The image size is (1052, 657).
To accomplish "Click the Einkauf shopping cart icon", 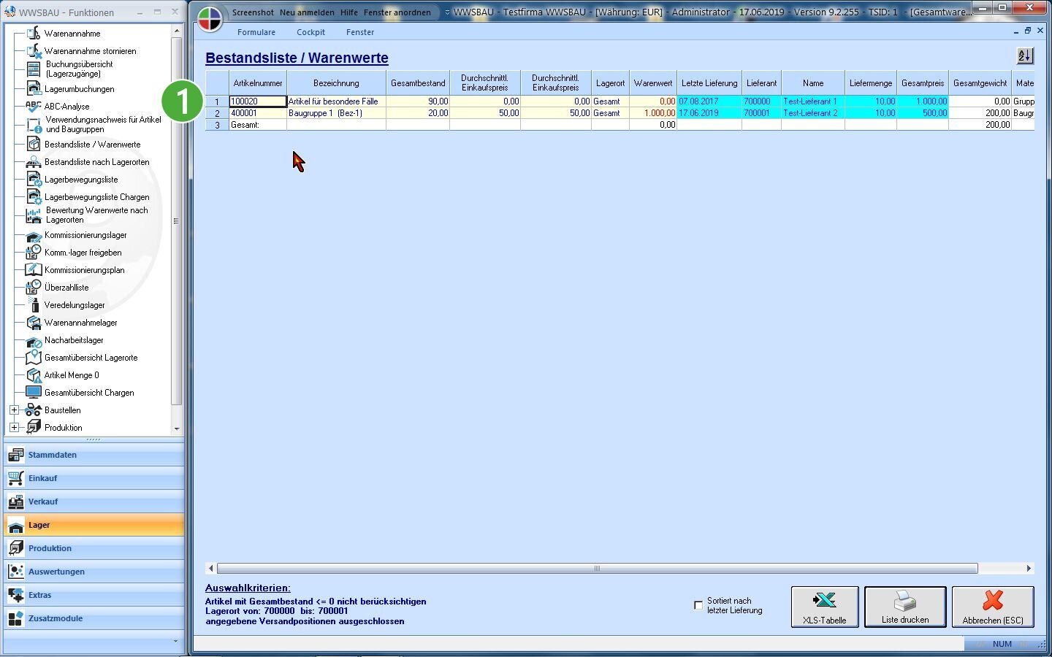I will click(x=15, y=478).
